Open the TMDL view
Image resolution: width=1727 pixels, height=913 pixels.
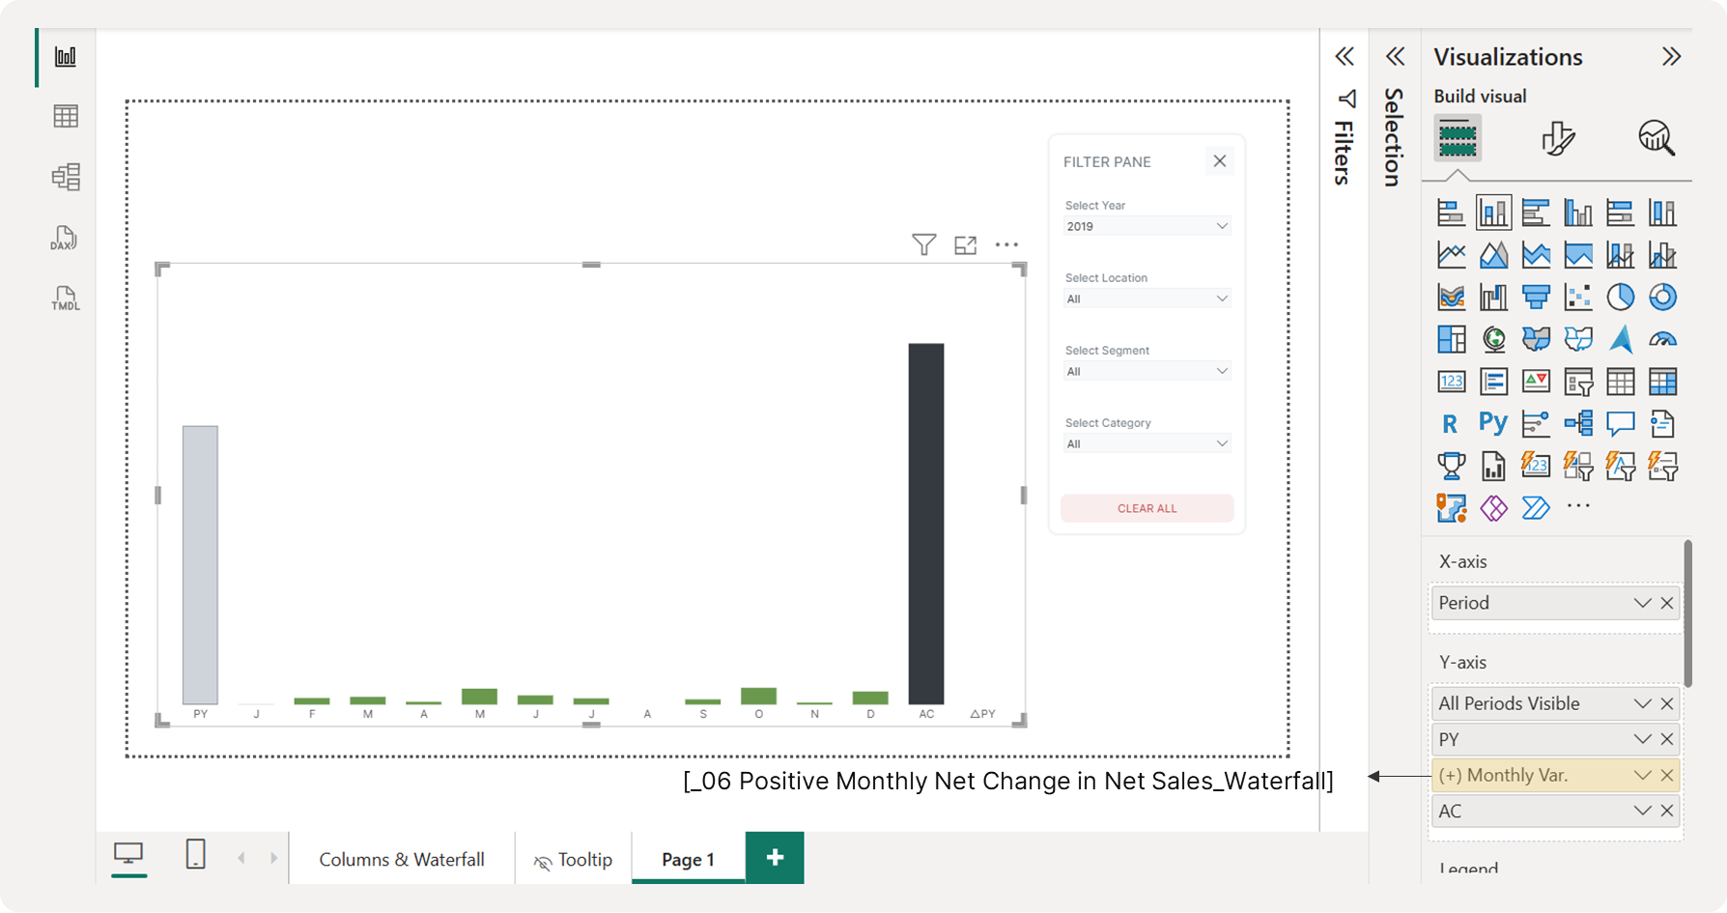(65, 298)
